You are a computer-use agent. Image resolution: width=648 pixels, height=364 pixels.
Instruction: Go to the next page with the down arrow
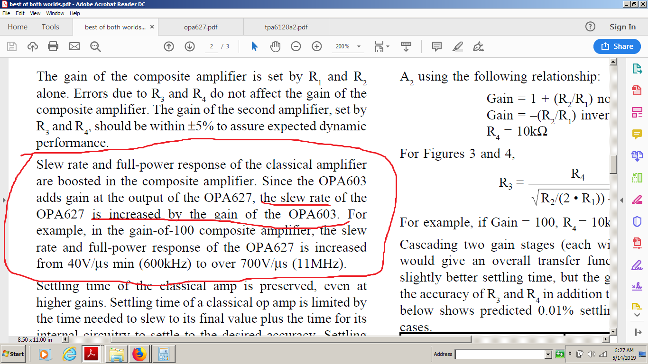[190, 46]
